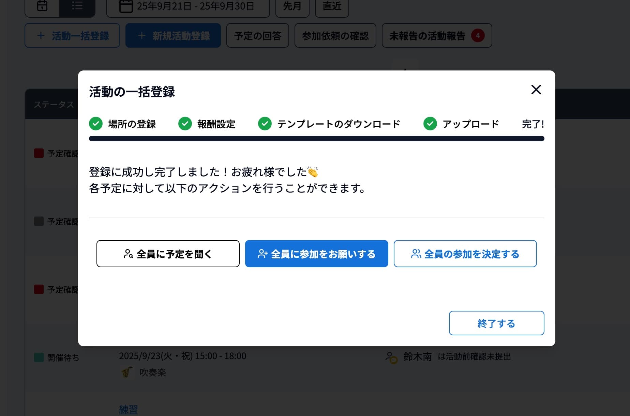This screenshot has height=416, width=630.
Task: Click the 終了する button
Action: 496,323
